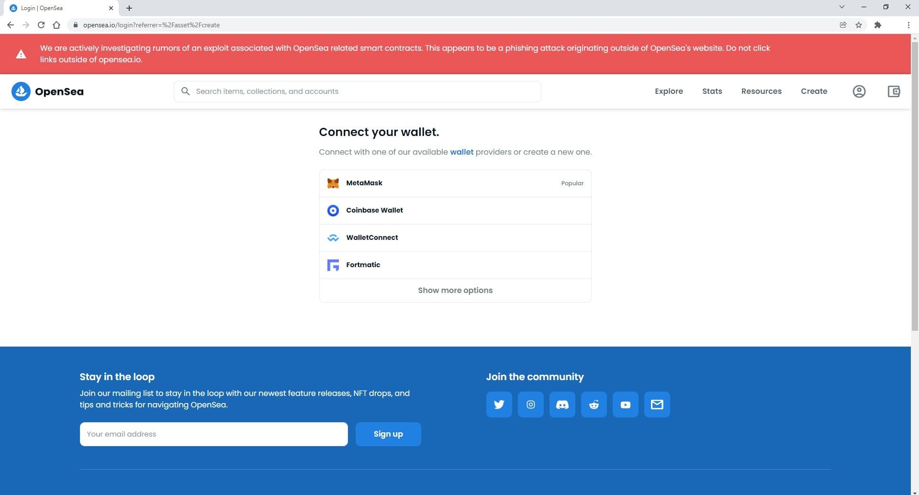Open the Stats menu
This screenshot has height=495, width=919.
tap(712, 91)
